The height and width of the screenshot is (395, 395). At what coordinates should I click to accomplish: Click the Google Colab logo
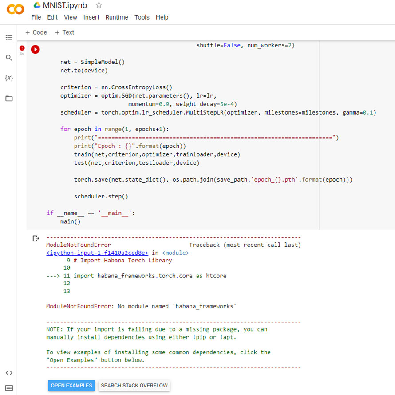pyautogui.click(x=15, y=9)
